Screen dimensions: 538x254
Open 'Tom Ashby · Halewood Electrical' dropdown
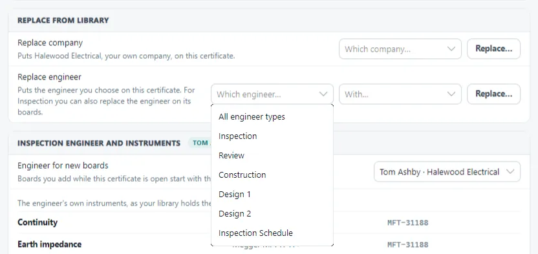(447, 172)
